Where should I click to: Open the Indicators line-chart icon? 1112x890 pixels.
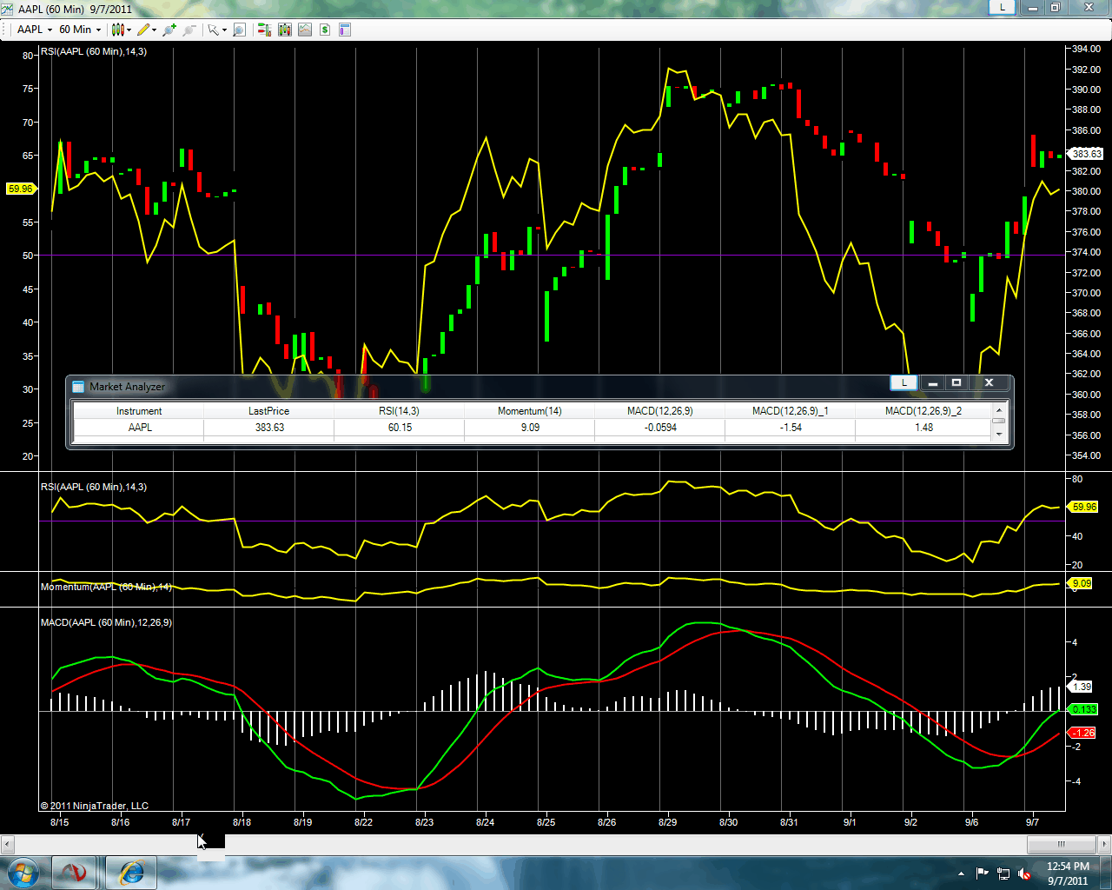click(x=305, y=30)
